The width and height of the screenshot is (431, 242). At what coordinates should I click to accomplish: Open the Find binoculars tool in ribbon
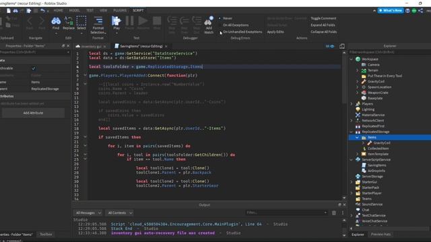(x=56, y=23)
